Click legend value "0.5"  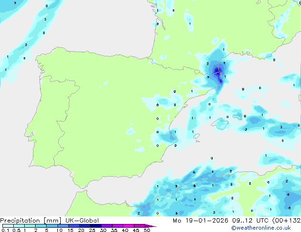(x=17, y=230)
